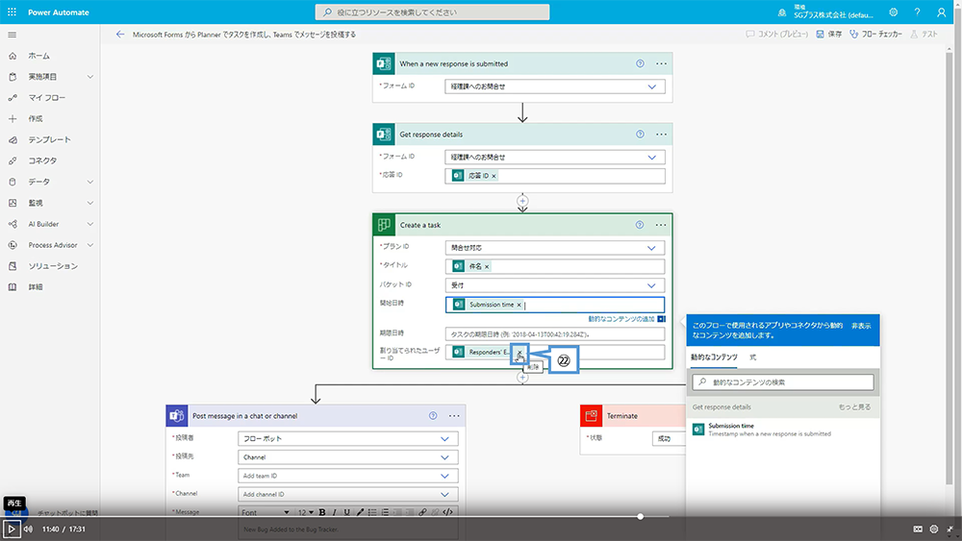Open the app launcher waffle icon

12,12
